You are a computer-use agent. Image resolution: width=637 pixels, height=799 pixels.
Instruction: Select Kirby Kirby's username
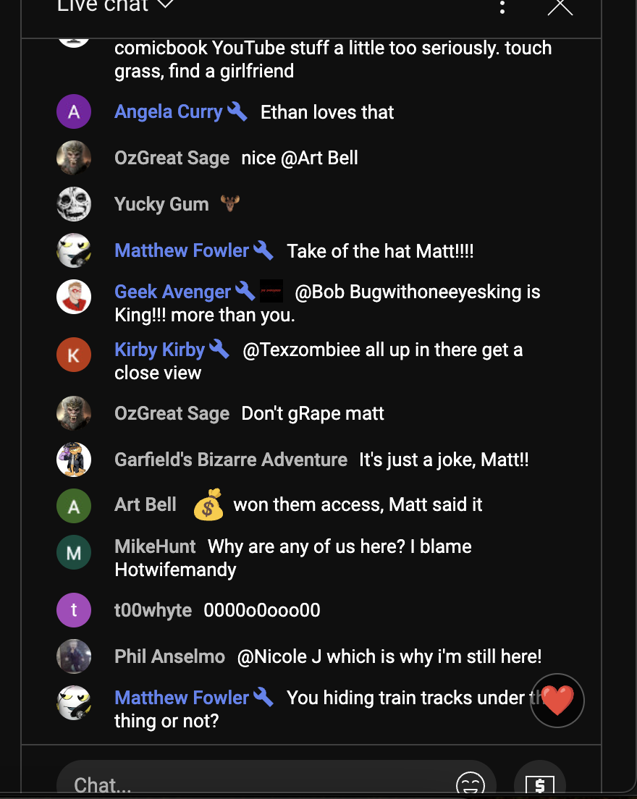pos(159,350)
